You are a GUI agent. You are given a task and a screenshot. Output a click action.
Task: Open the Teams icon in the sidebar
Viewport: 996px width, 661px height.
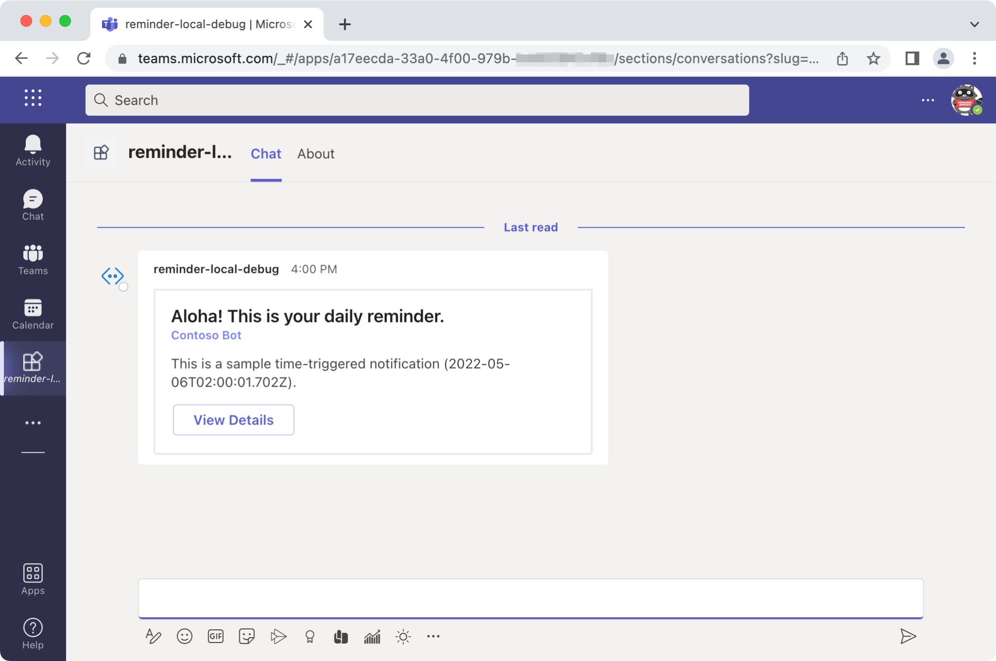click(x=33, y=259)
